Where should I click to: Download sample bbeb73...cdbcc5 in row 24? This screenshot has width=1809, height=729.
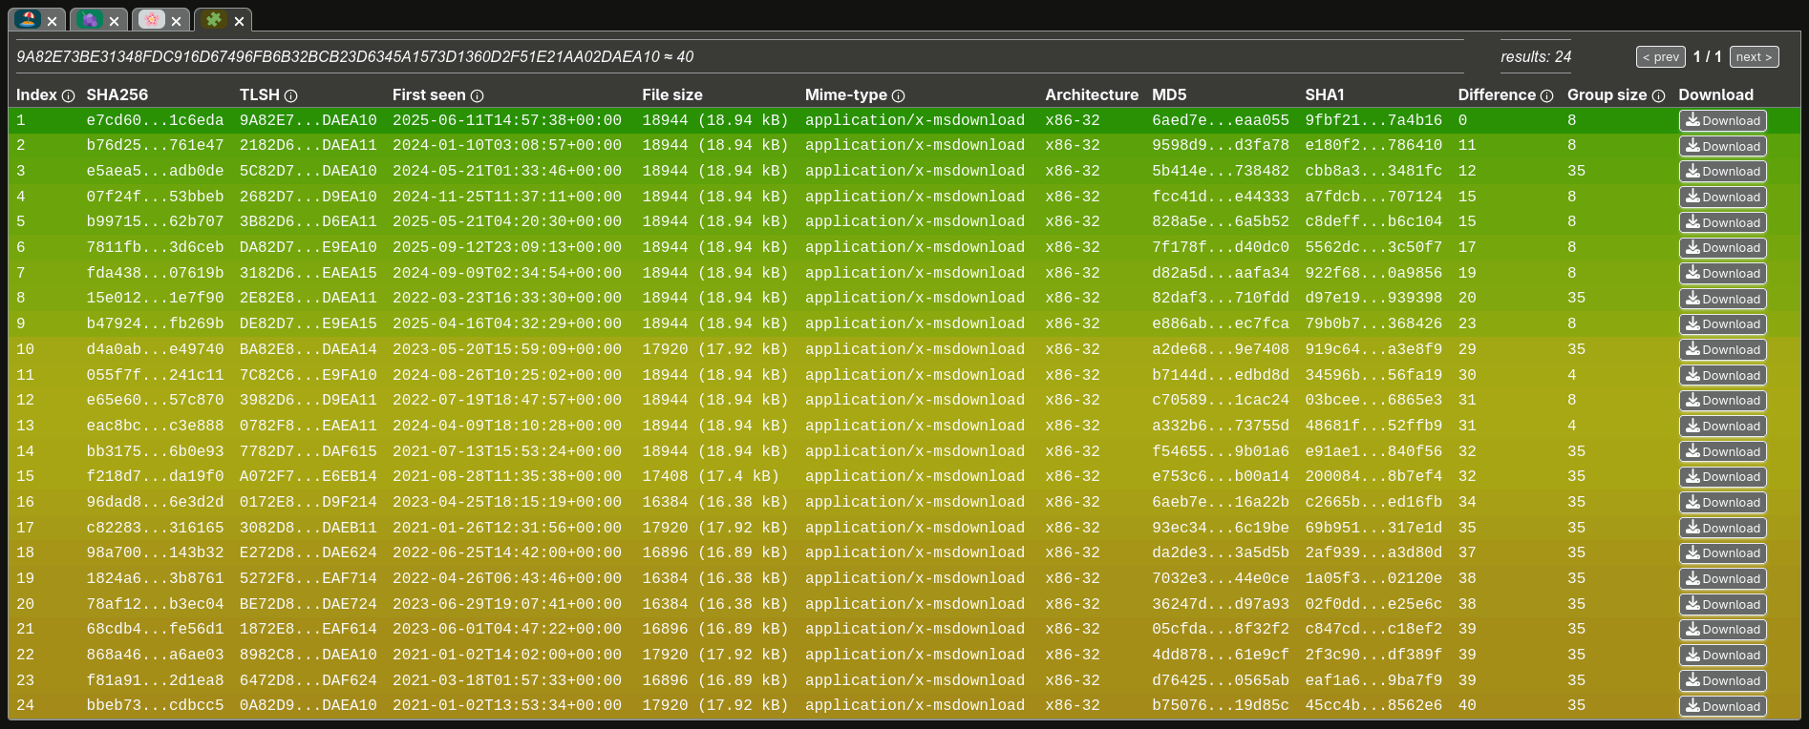click(x=1722, y=706)
